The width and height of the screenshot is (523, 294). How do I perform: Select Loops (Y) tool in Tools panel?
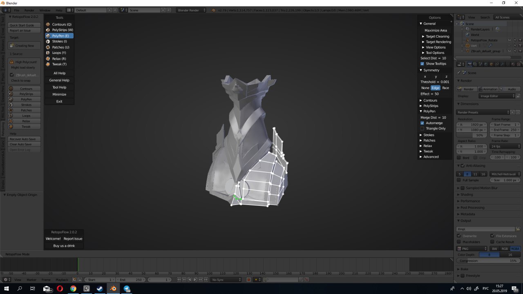tap(59, 53)
